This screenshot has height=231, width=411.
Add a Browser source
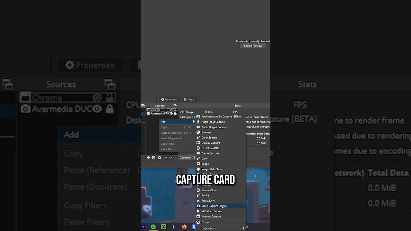221,133
